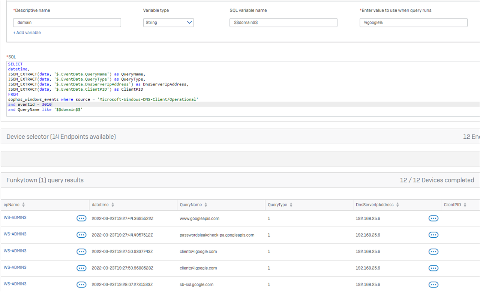The image size is (480, 292).
Task: Open ellipsis menu beside WS-ADMIN3 for www.googleapis.com row
Action: point(81,219)
